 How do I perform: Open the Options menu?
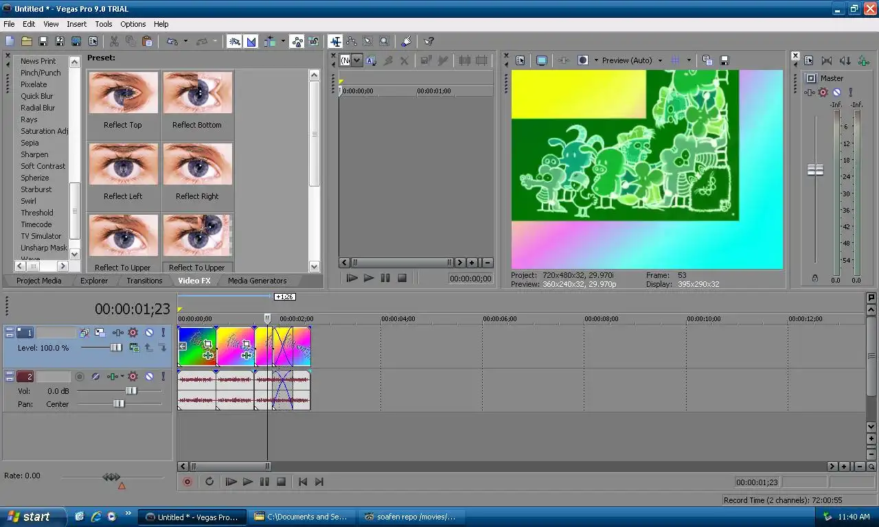(133, 24)
